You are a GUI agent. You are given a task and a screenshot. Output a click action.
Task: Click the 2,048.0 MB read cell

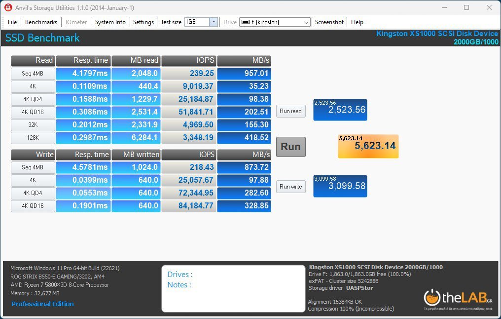[136, 74]
